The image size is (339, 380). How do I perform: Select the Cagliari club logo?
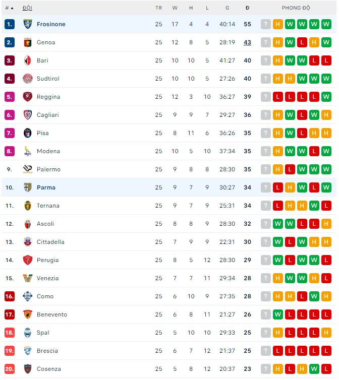point(28,115)
